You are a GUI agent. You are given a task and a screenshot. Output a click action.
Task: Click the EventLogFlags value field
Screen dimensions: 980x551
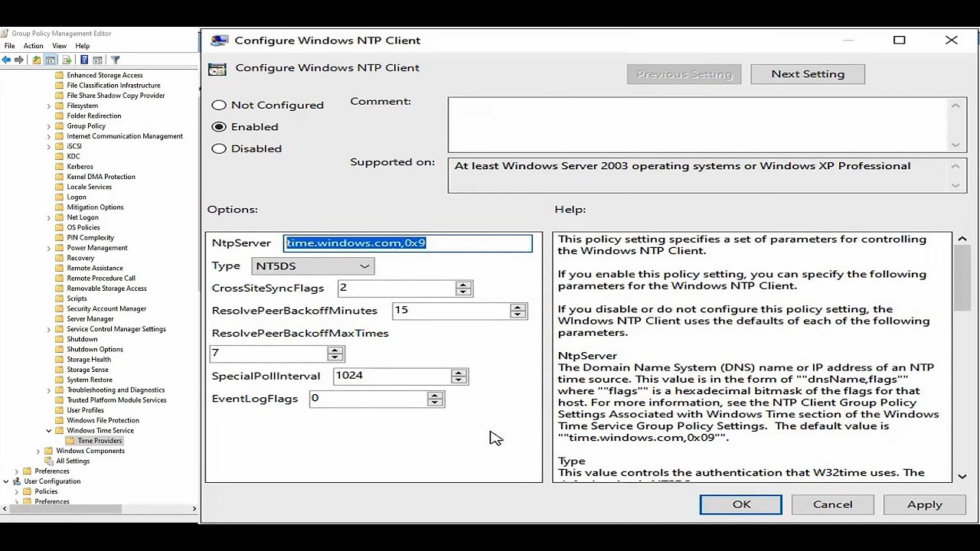pyautogui.click(x=368, y=399)
